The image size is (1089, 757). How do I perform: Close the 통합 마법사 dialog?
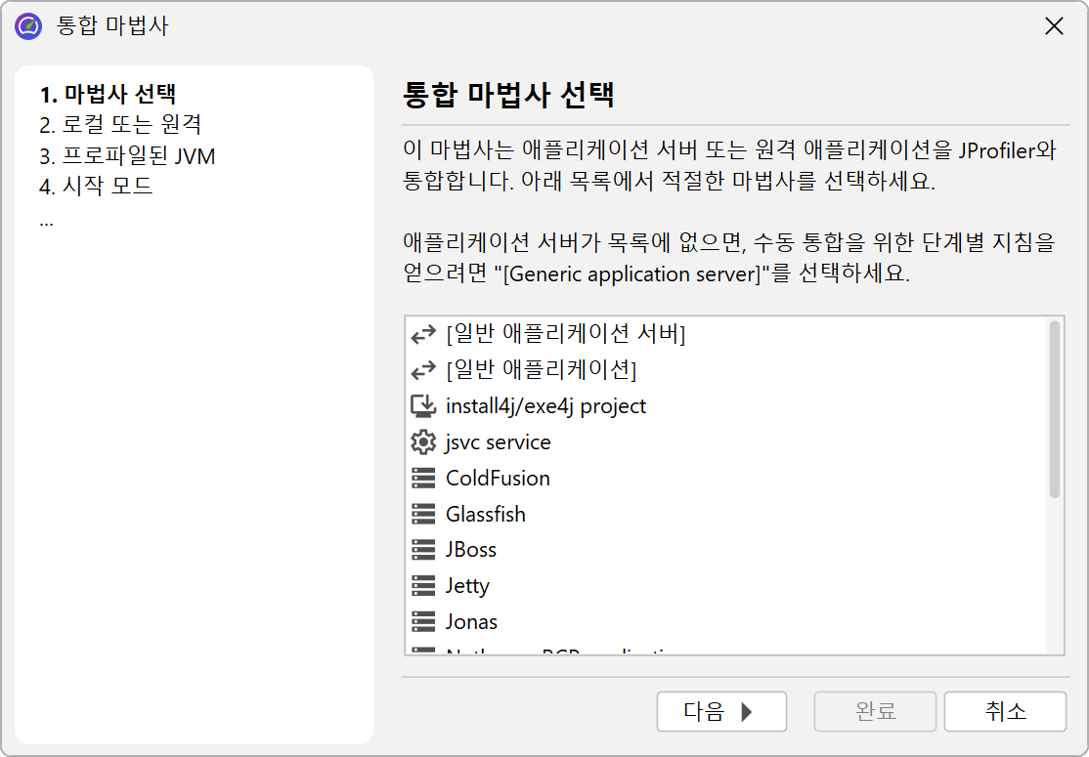[1054, 26]
